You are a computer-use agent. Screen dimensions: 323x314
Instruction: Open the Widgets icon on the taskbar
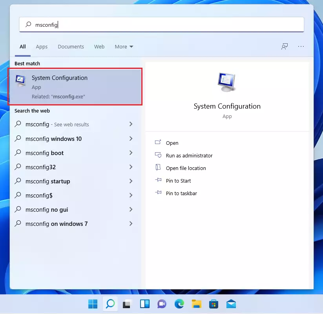pos(144,304)
